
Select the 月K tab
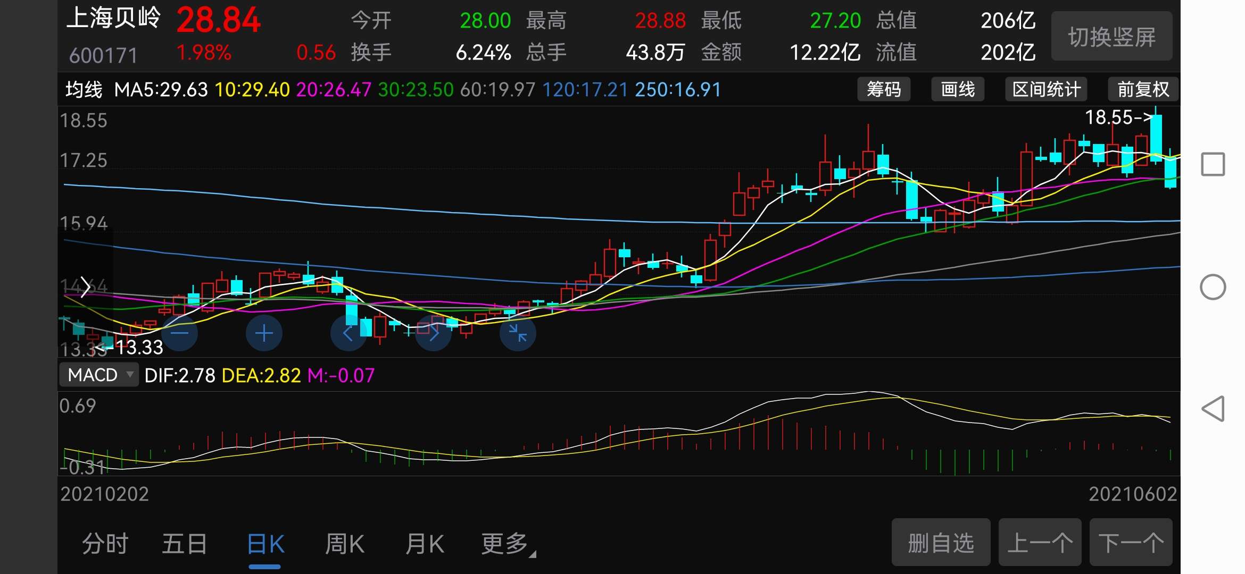coord(424,544)
